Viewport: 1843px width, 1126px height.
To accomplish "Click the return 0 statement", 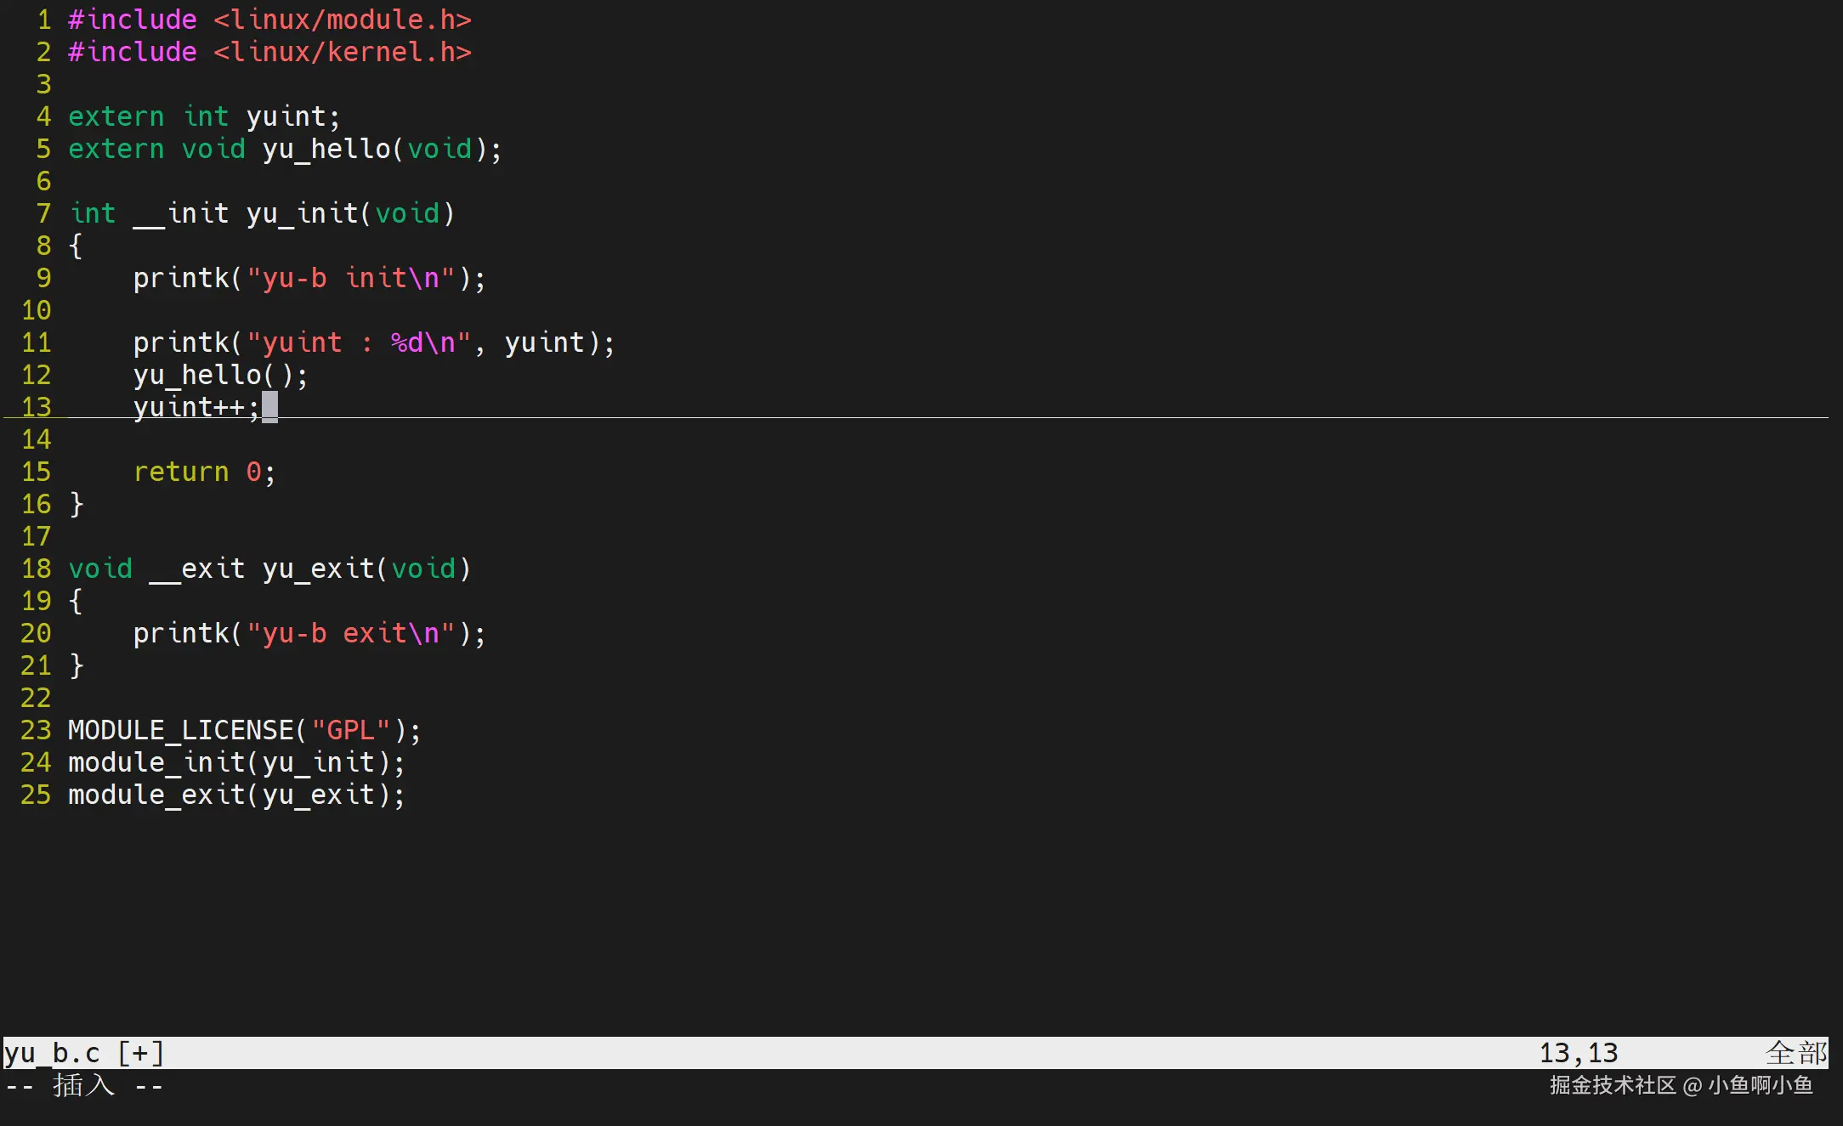I will (x=204, y=472).
